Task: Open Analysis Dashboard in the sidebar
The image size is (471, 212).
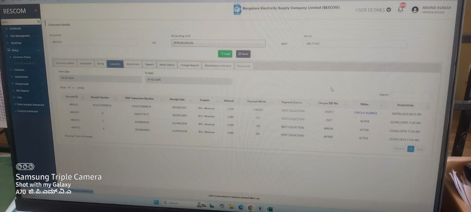Action: click(x=28, y=111)
